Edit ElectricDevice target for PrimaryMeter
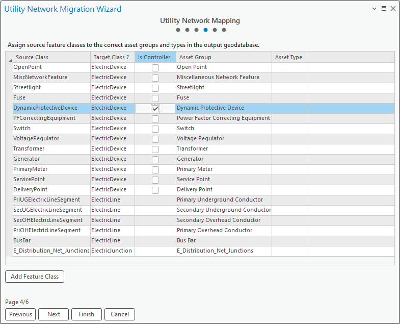This screenshot has width=400, height=324. coord(113,169)
